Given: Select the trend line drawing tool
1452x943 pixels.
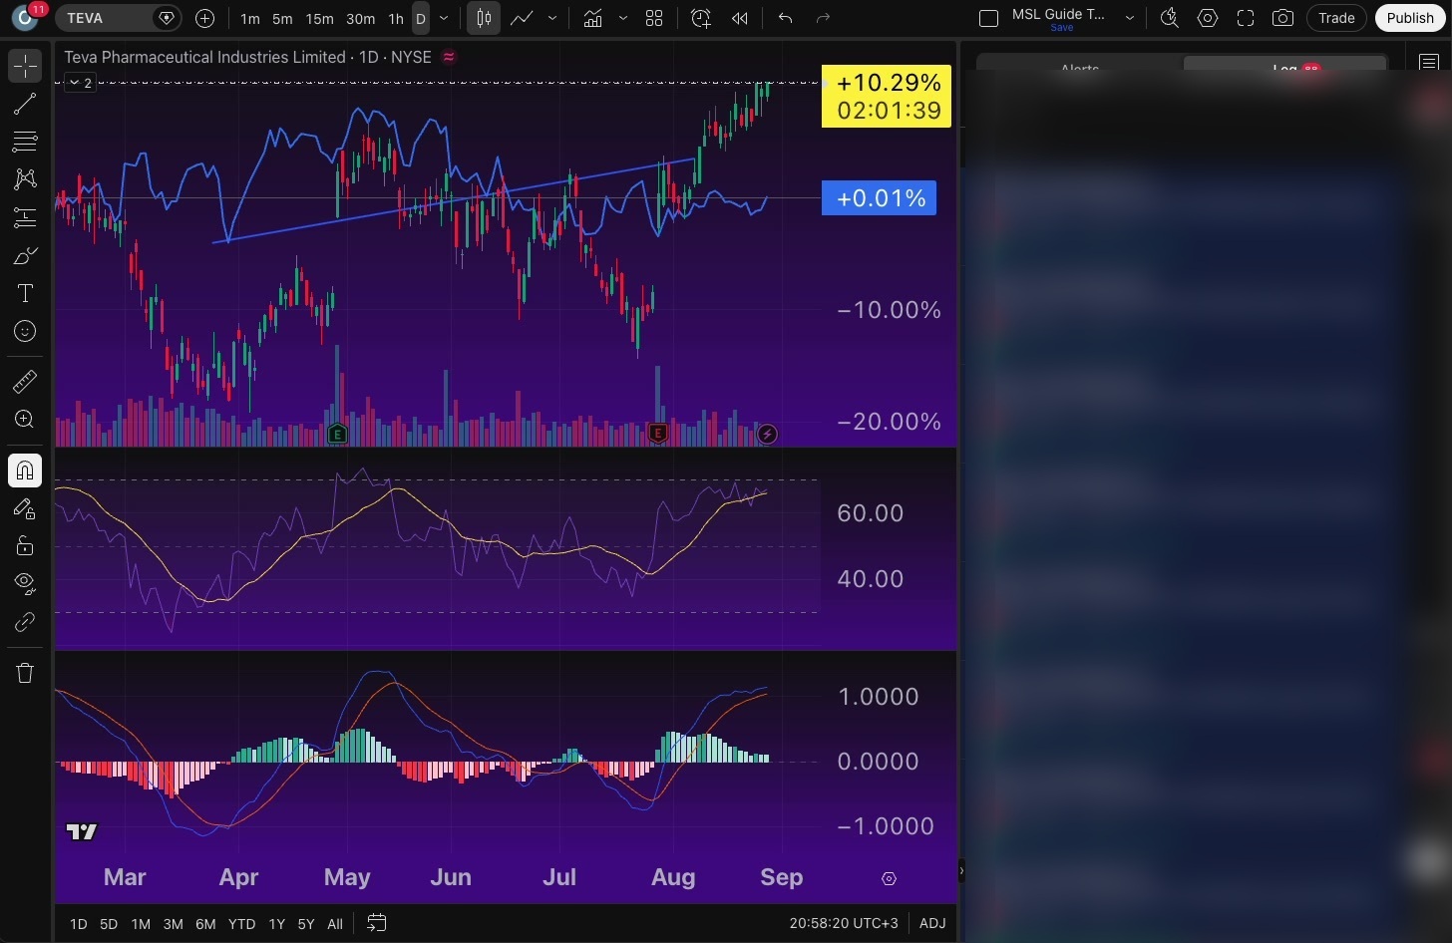Looking at the screenshot, I should 25,104.
